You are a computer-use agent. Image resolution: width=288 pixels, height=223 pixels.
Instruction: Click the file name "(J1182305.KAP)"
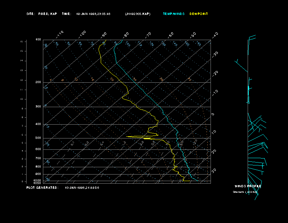(x=138, y=14)
